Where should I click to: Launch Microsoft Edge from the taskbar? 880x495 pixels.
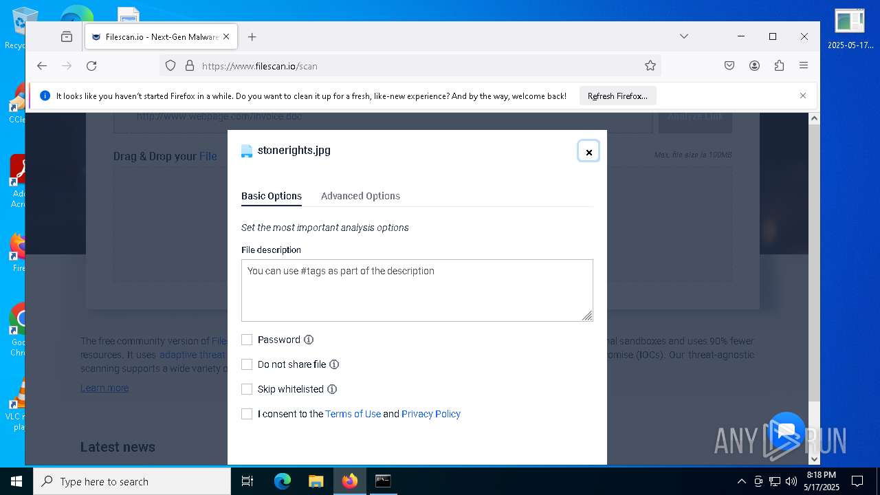pos(283,481)
